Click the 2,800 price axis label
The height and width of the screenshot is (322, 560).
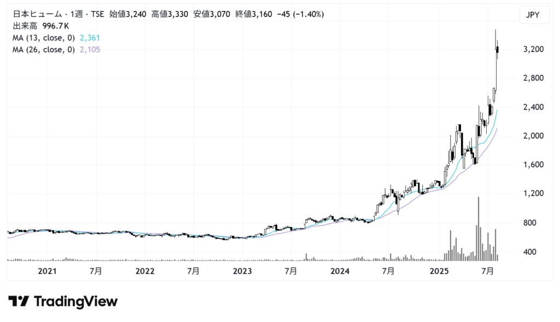[534, 78]
